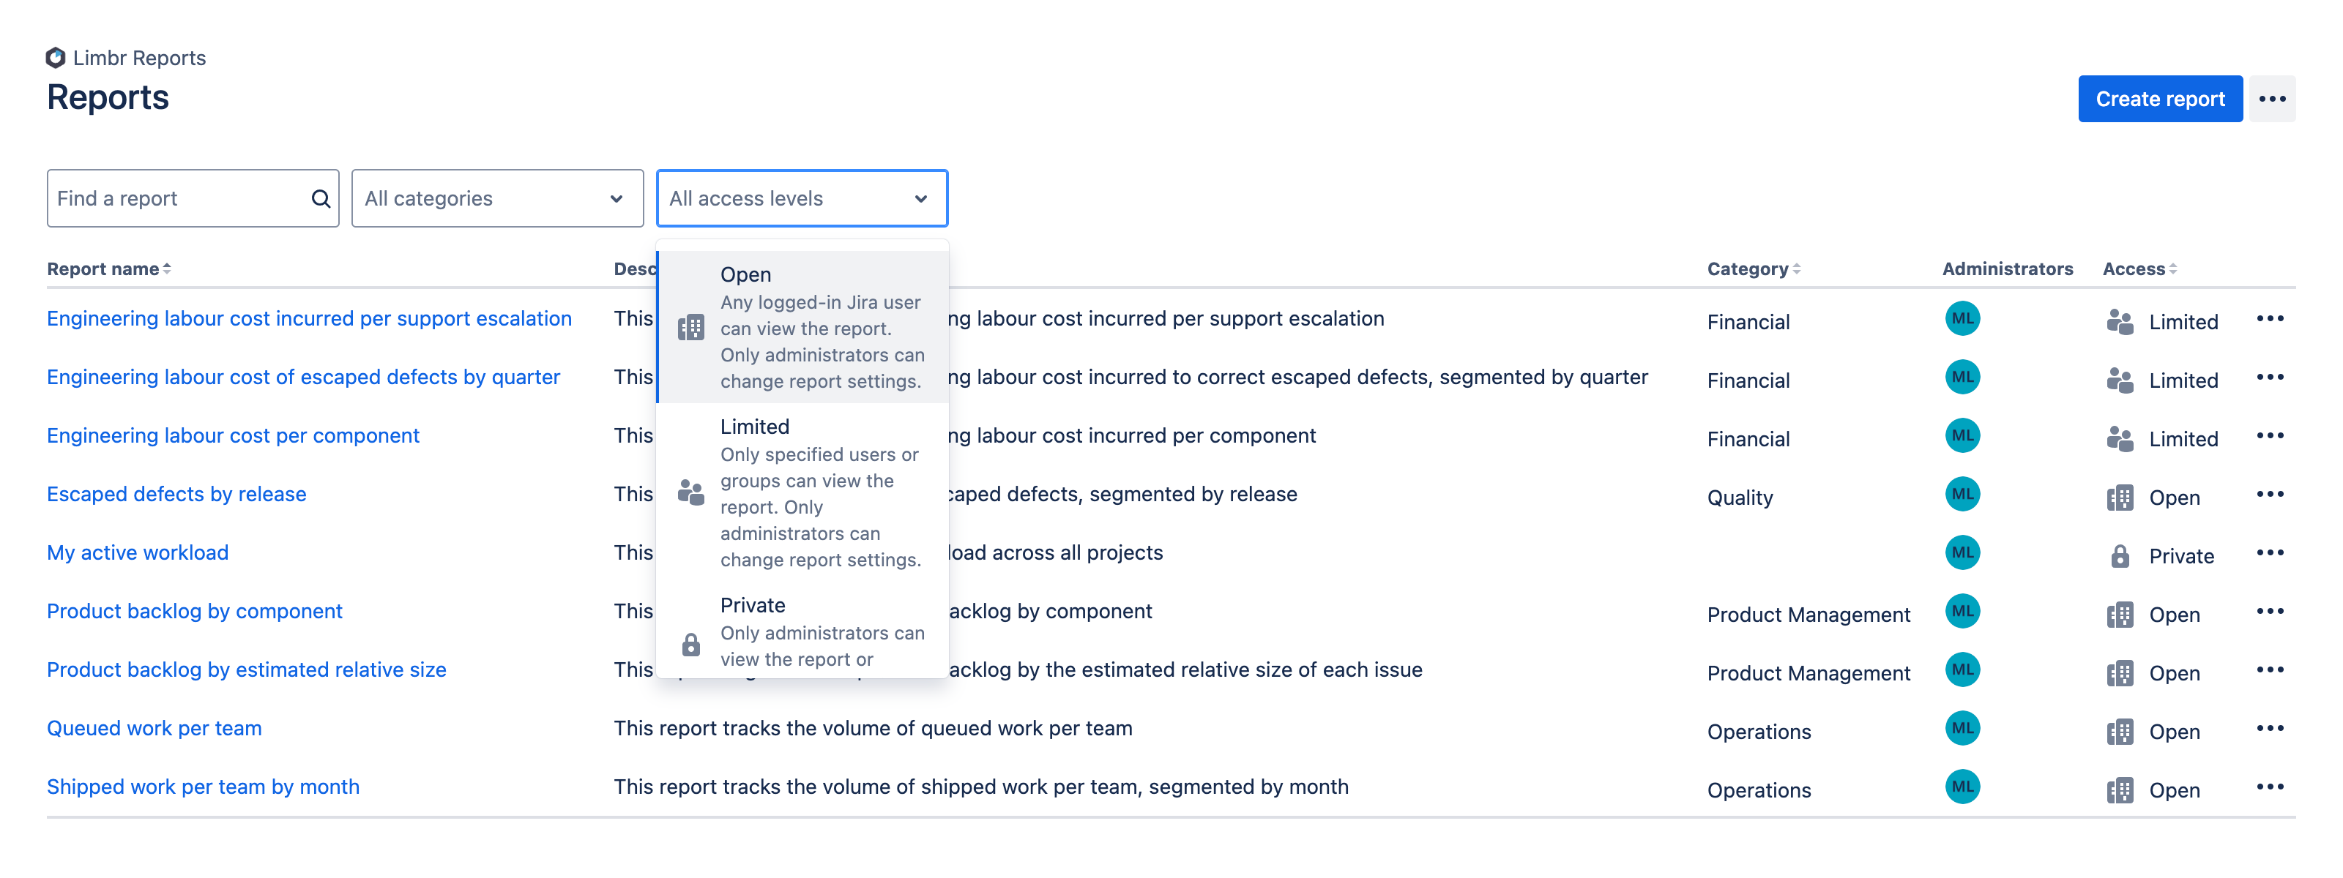Click Open access icon for Product backlog by component
This screenshot has height=878, width=2343.
click(x=2119, y=615)
